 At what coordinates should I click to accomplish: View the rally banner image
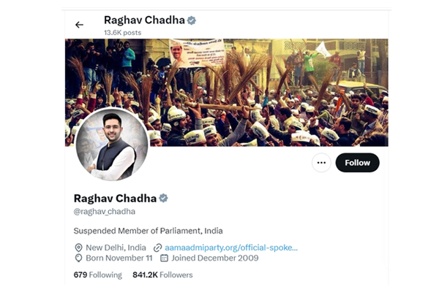click(227, 93)
